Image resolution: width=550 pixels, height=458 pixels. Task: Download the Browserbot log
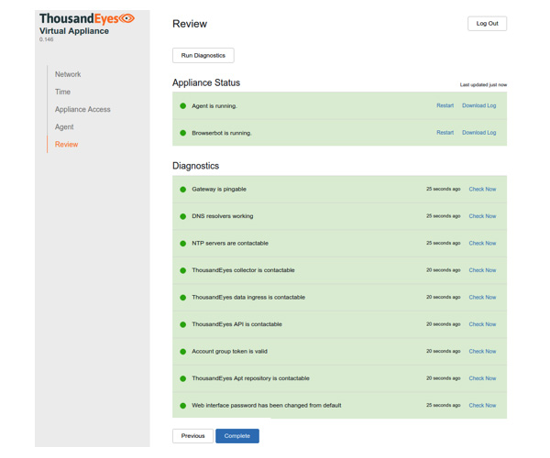point(478,133)
